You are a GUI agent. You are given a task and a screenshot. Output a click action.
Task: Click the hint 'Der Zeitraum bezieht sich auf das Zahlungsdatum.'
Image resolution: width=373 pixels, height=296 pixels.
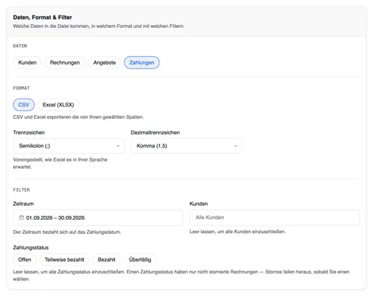point(67,232)
